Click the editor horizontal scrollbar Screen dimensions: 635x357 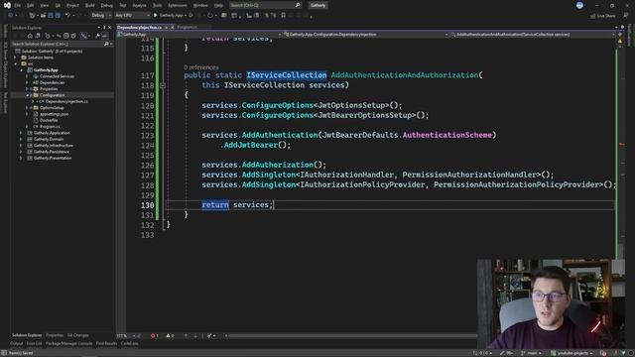pos(352,335)
